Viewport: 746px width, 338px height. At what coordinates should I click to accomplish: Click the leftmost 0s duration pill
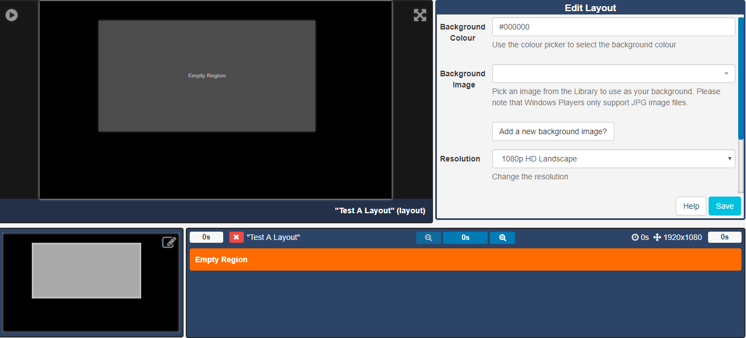(206, 237)
